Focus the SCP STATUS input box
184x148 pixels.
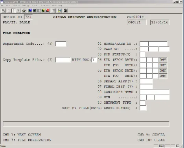(142, 55)
